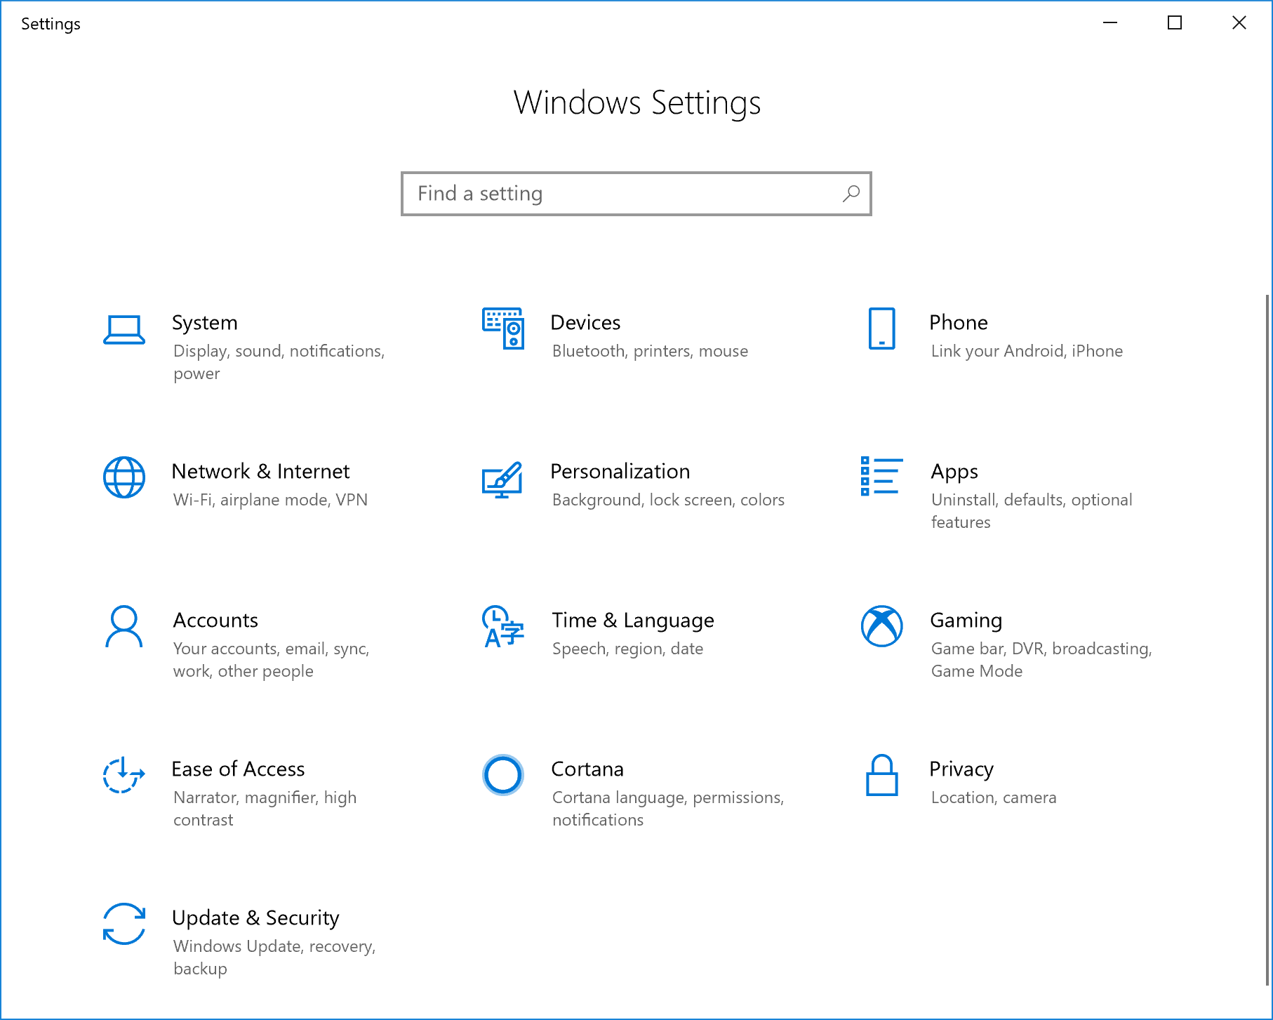This screenshot has width=1273, height=1020.
Task: Click Update & Security label
Action: pos(255,918)
